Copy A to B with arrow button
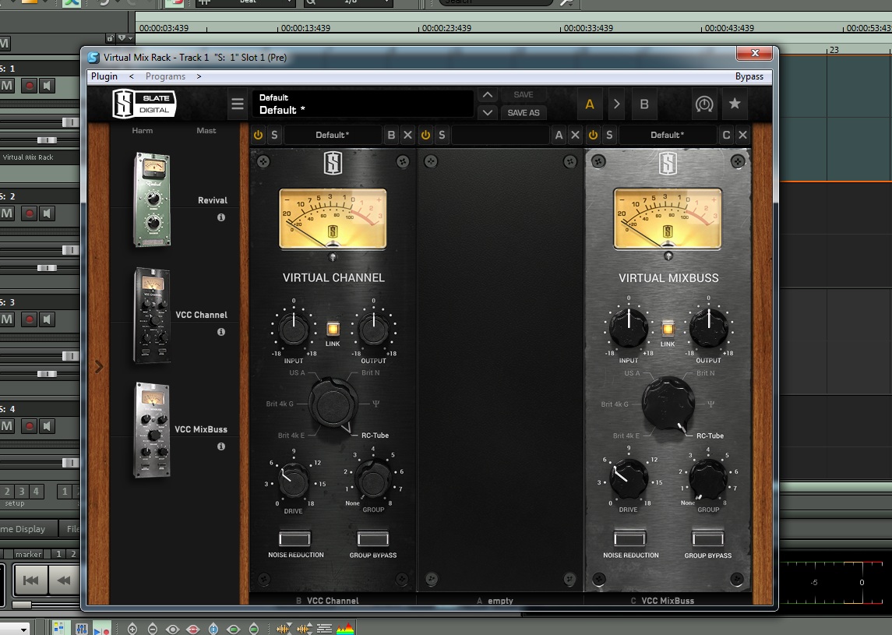892x635 pixels. coord(617,104)
